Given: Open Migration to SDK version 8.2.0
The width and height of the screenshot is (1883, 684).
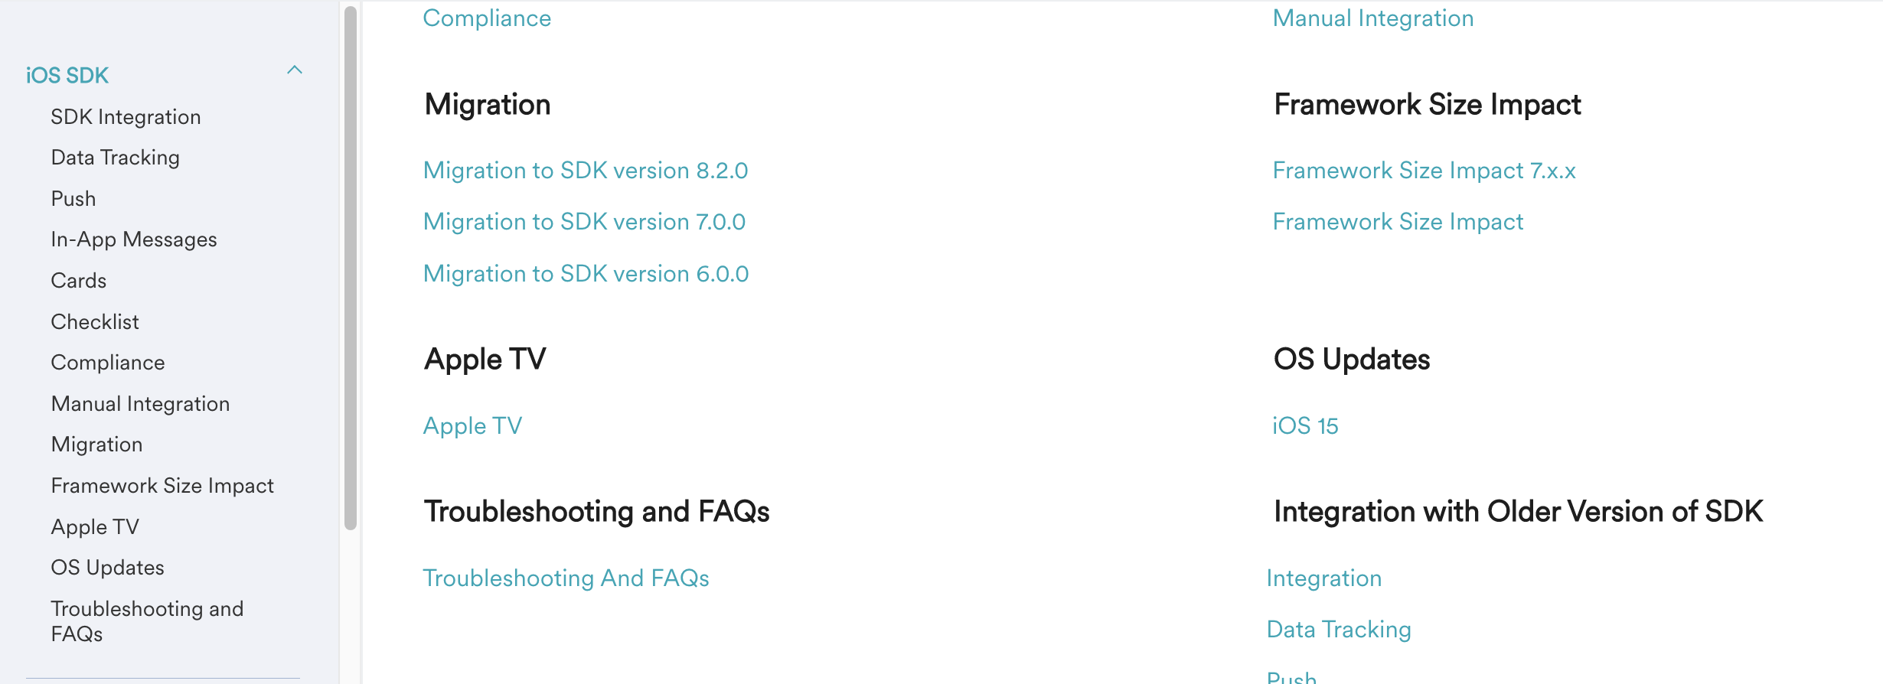Looking at the screenshot, I should 586,171.
